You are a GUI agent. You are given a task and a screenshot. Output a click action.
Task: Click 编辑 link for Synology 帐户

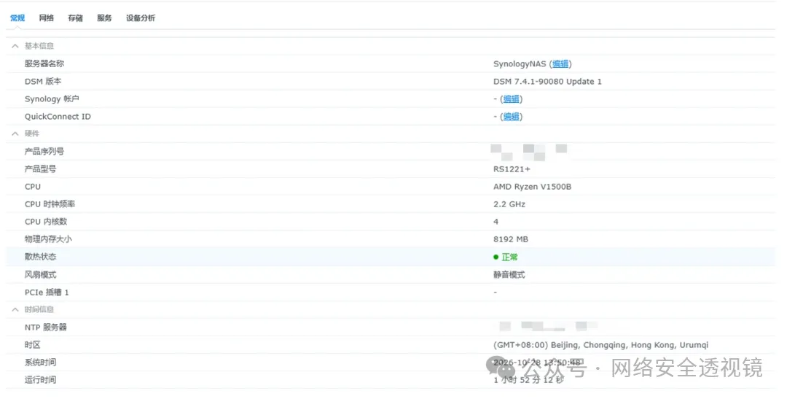click(x=511, y=99)
